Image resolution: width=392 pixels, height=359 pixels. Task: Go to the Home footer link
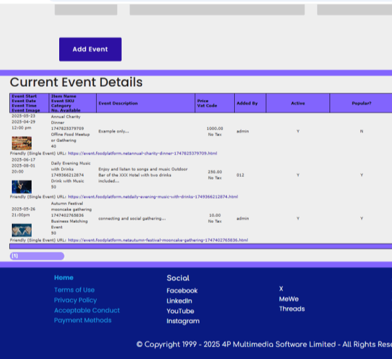[x=64, y=277]
